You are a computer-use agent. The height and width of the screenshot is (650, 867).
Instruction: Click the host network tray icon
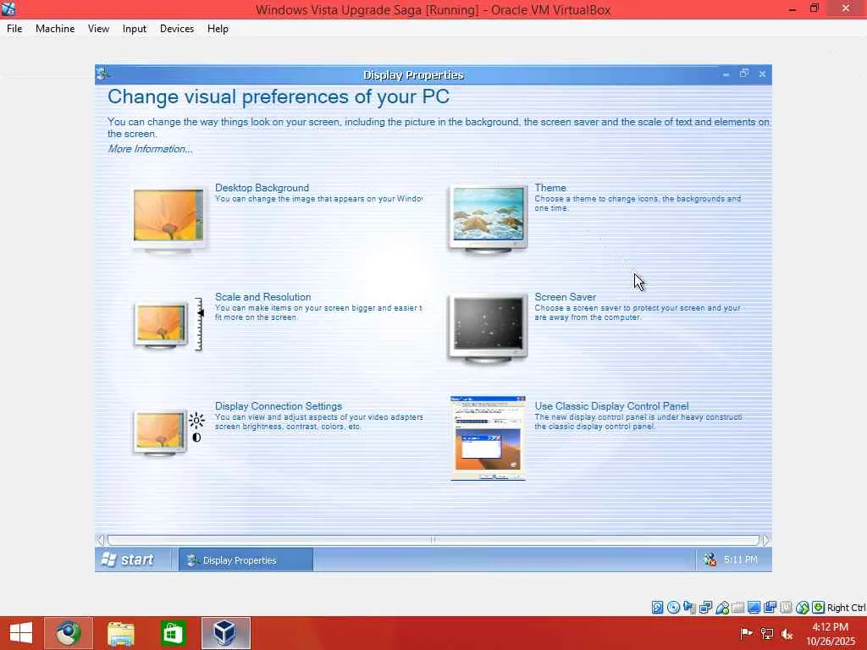(x=767, y=633)
